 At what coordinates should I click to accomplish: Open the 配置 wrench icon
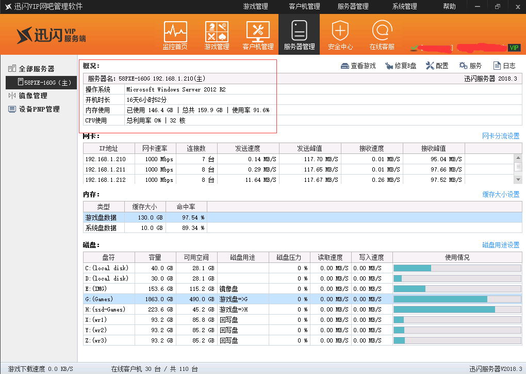pyautogui.click(x=430, y=66)
